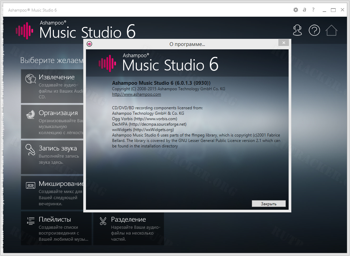Go to the home screen via house icon
Screen dimensions: 350x256
tap(331, 30)
